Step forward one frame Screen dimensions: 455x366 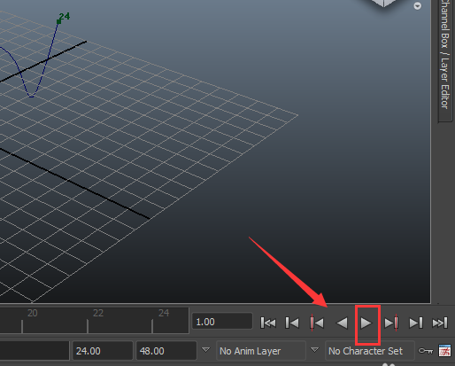416,323
